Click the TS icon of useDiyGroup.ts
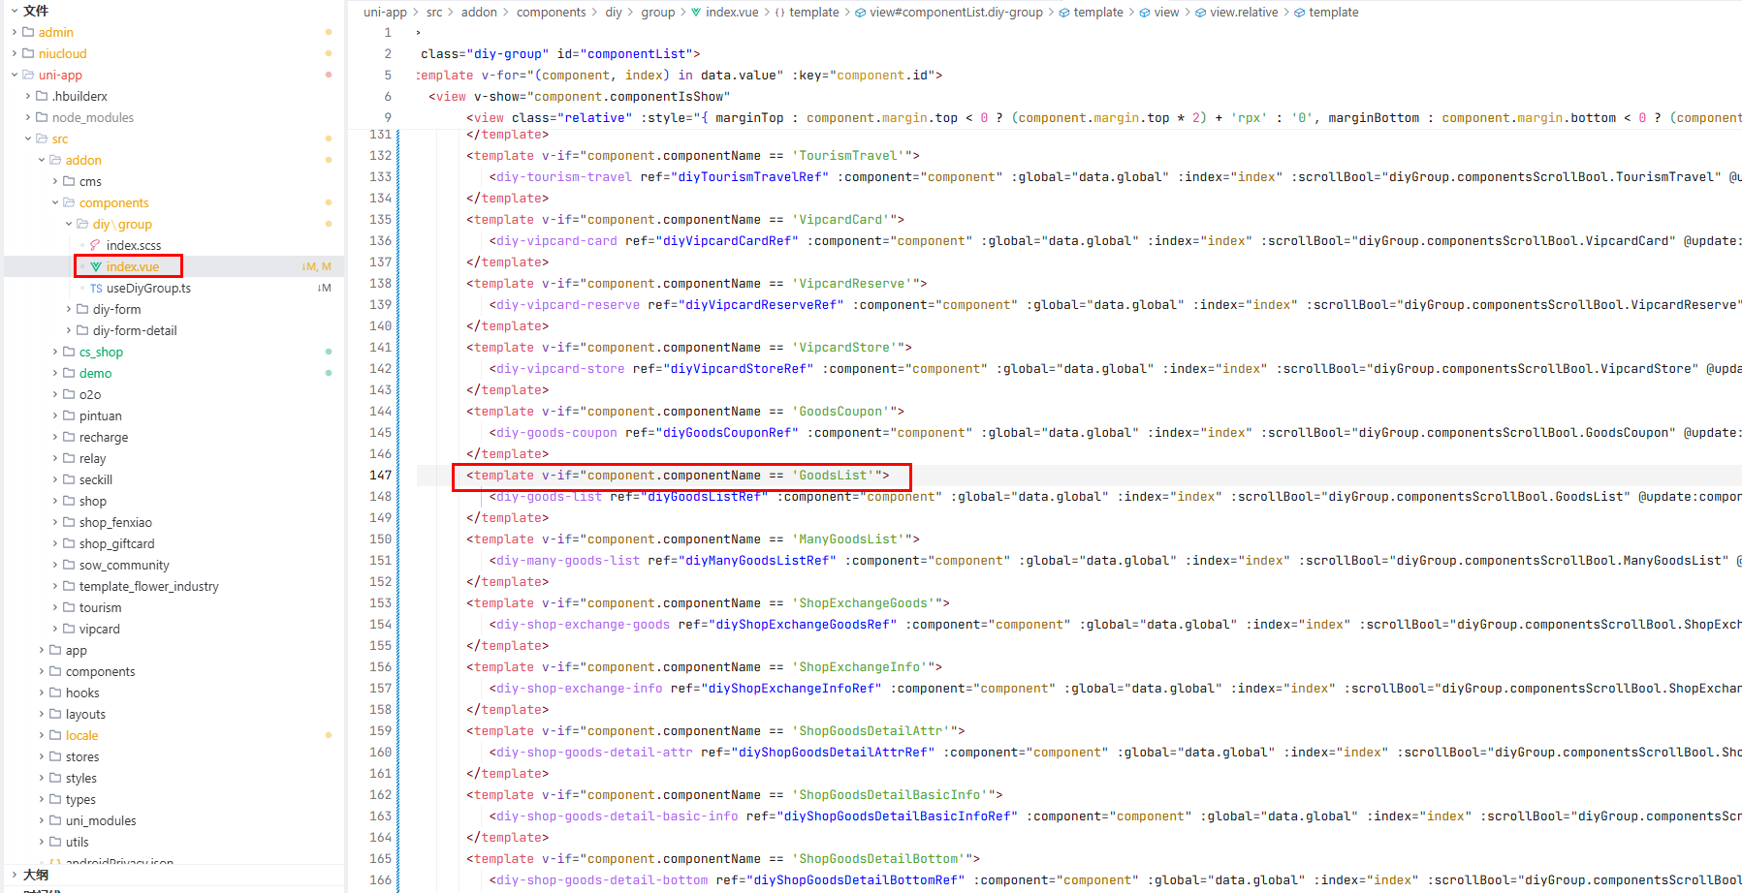Image resolution: width=1742 pixels, height=893 pixels. pos(96,289)
